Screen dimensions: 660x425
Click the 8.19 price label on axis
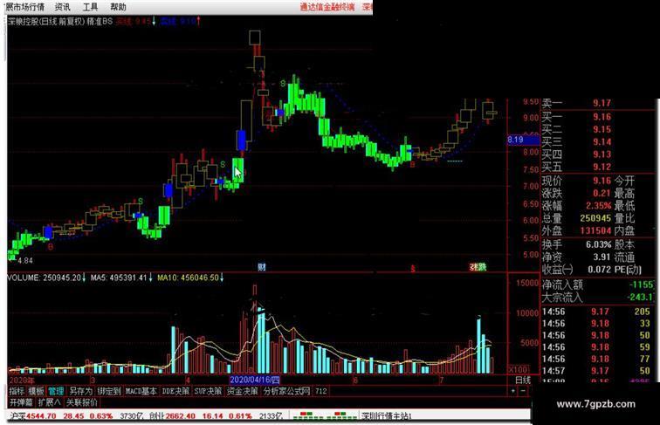coord(523,140)
